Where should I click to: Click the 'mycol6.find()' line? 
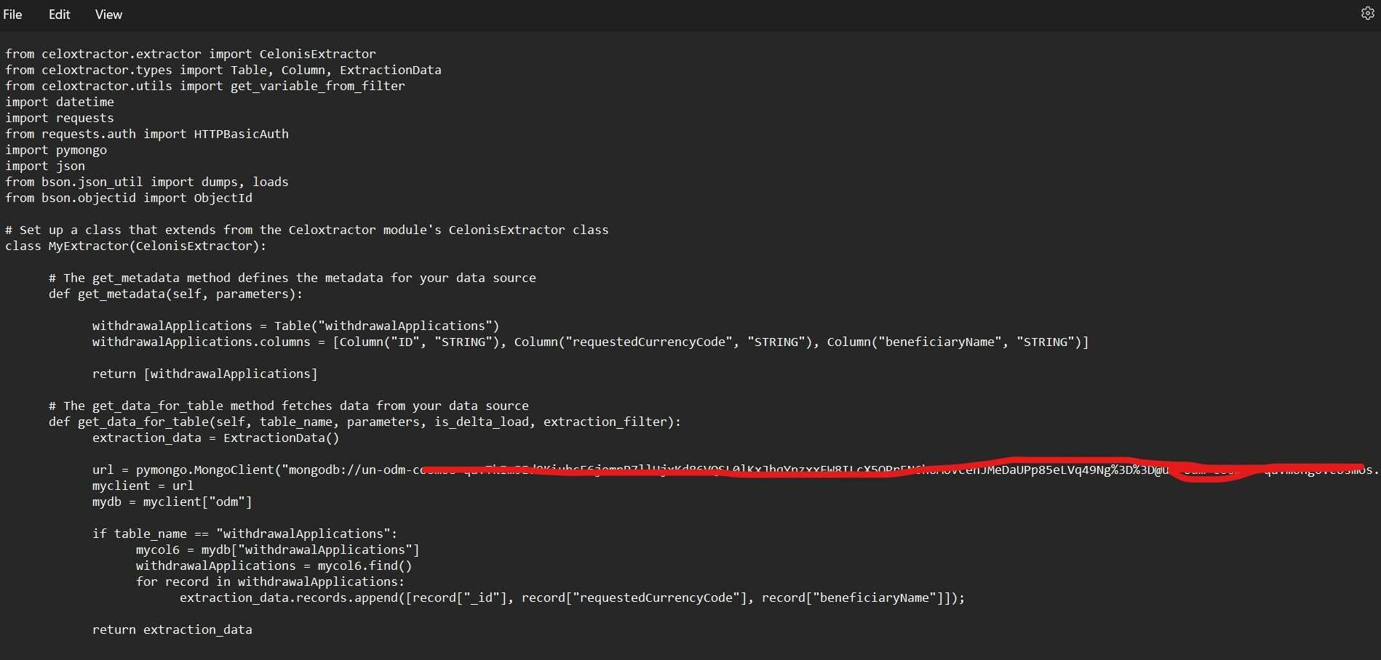click(274, 566)
